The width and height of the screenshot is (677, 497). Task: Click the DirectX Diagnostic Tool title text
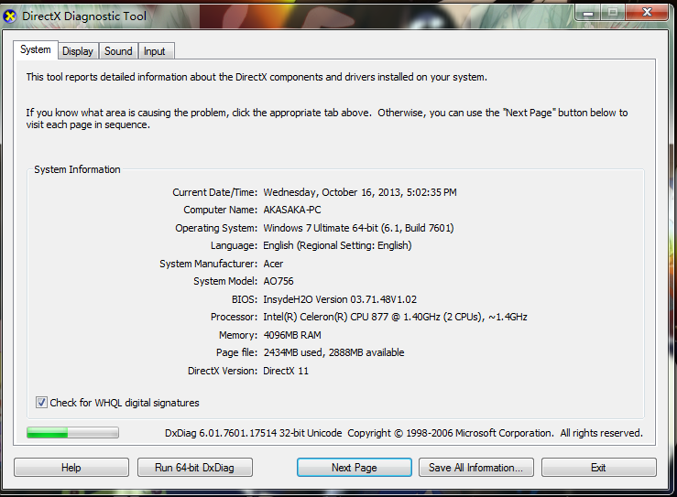pyautogui.click(x=84, y=16)
